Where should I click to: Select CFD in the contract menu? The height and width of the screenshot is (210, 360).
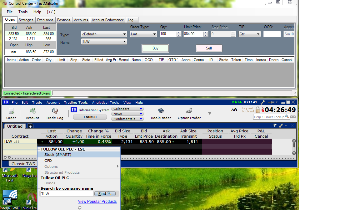pyautogui.click(x=79, y=161)
